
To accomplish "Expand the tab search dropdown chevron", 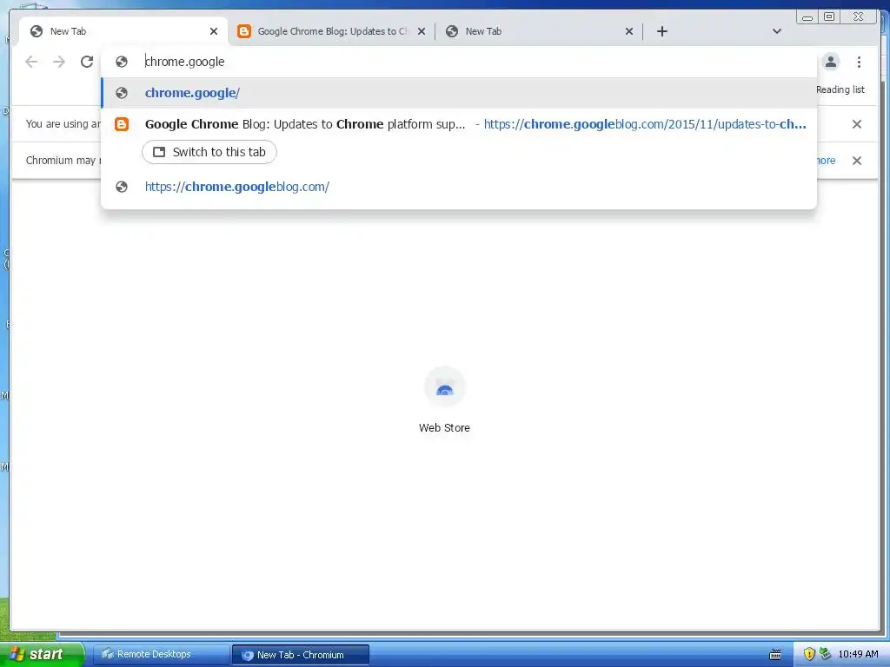I will point(777,31).
